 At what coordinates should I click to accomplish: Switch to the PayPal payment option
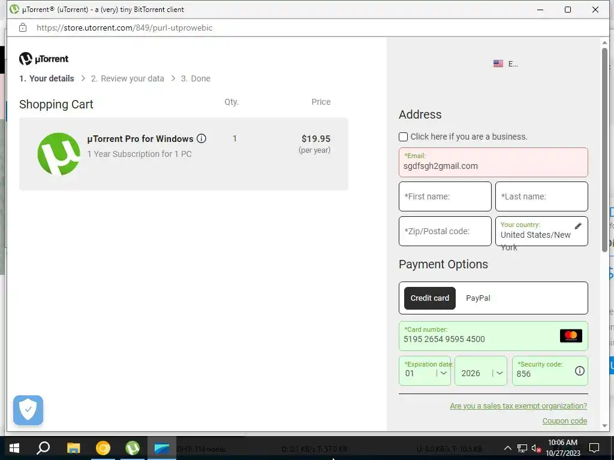point(478,298)
